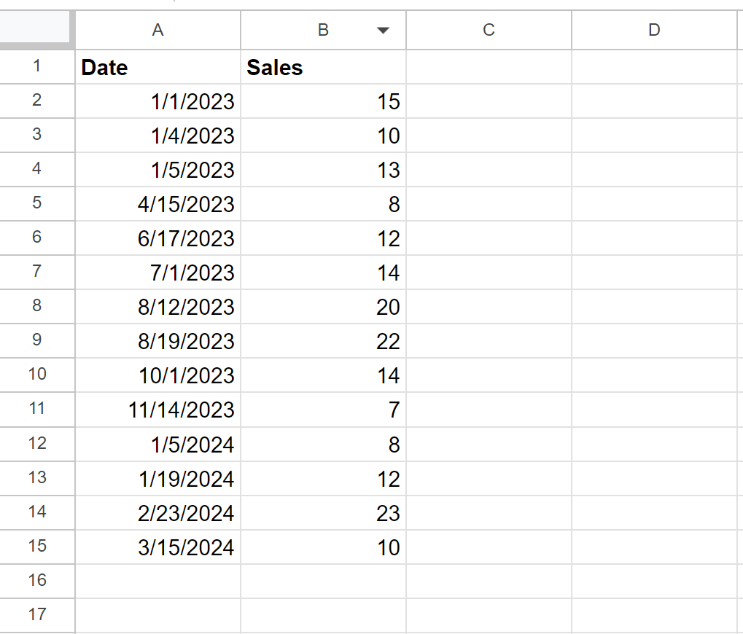Select column A header
The image size is (743, 634).
[157, 31]
